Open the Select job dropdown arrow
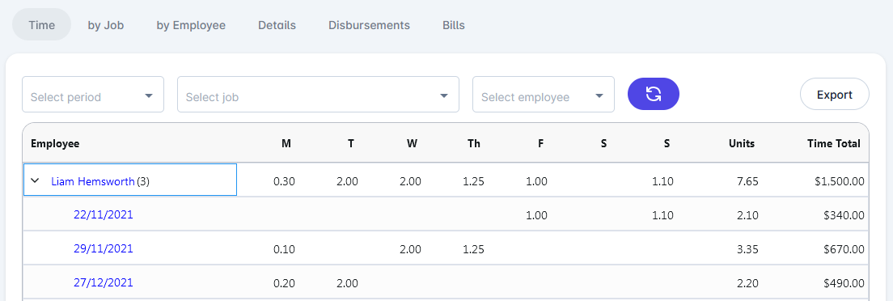Image resolution: width=893 pixels, height=301 pixels. [x=444, y=95]
